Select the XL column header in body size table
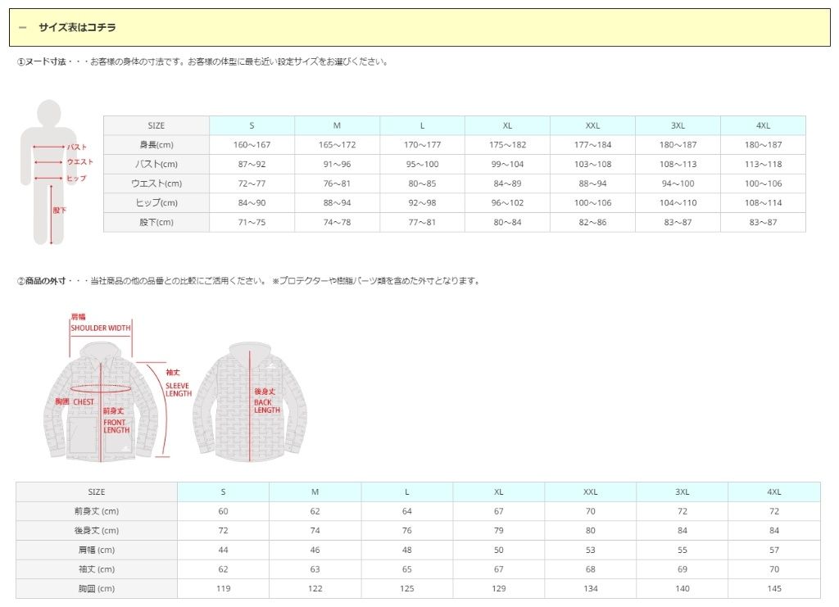839x607 pixels. (x=507, y=125)
